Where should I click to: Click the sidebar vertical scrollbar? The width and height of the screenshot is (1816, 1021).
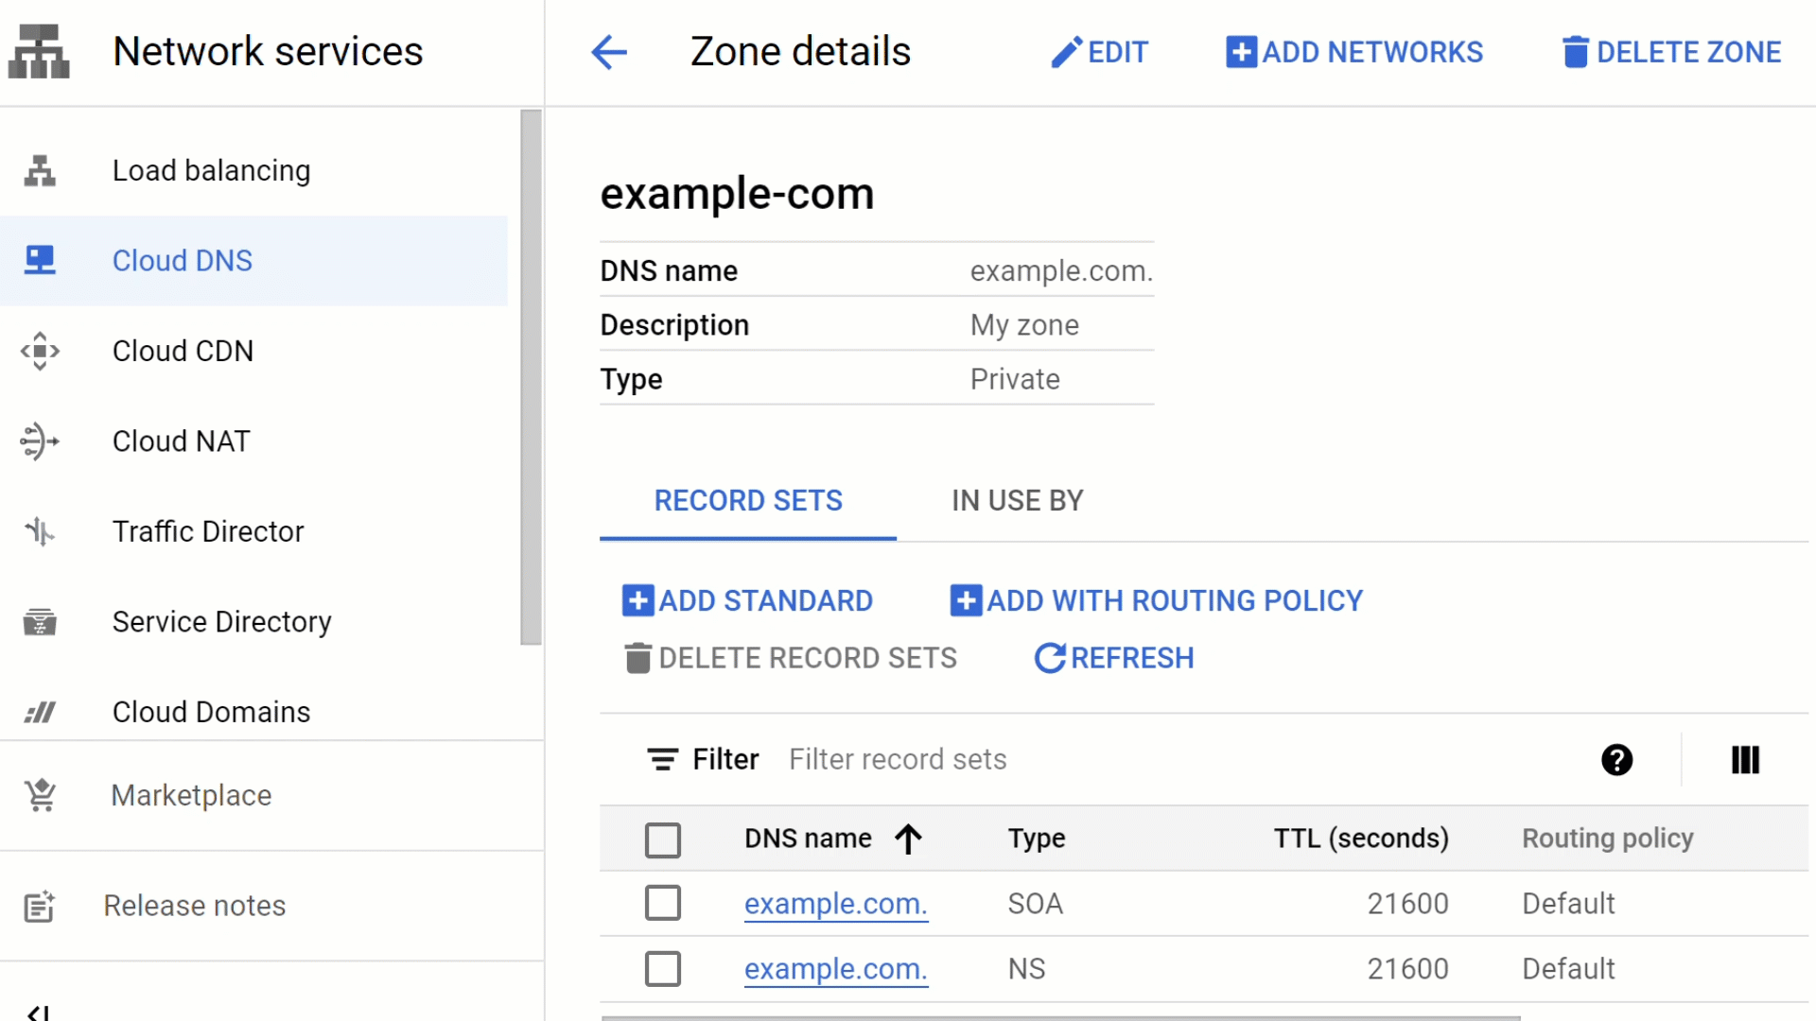pyautogui.click(x=531, y=377)
